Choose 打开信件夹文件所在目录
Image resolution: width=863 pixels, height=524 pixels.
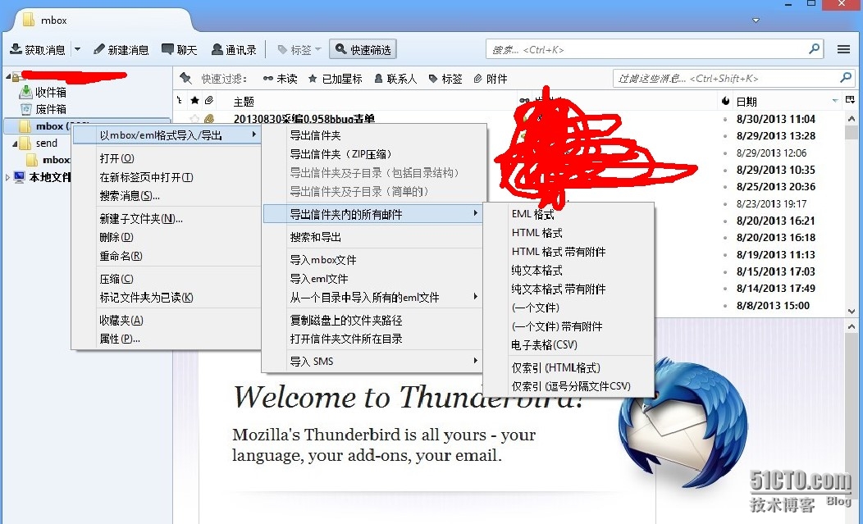(x=345, y=339)
